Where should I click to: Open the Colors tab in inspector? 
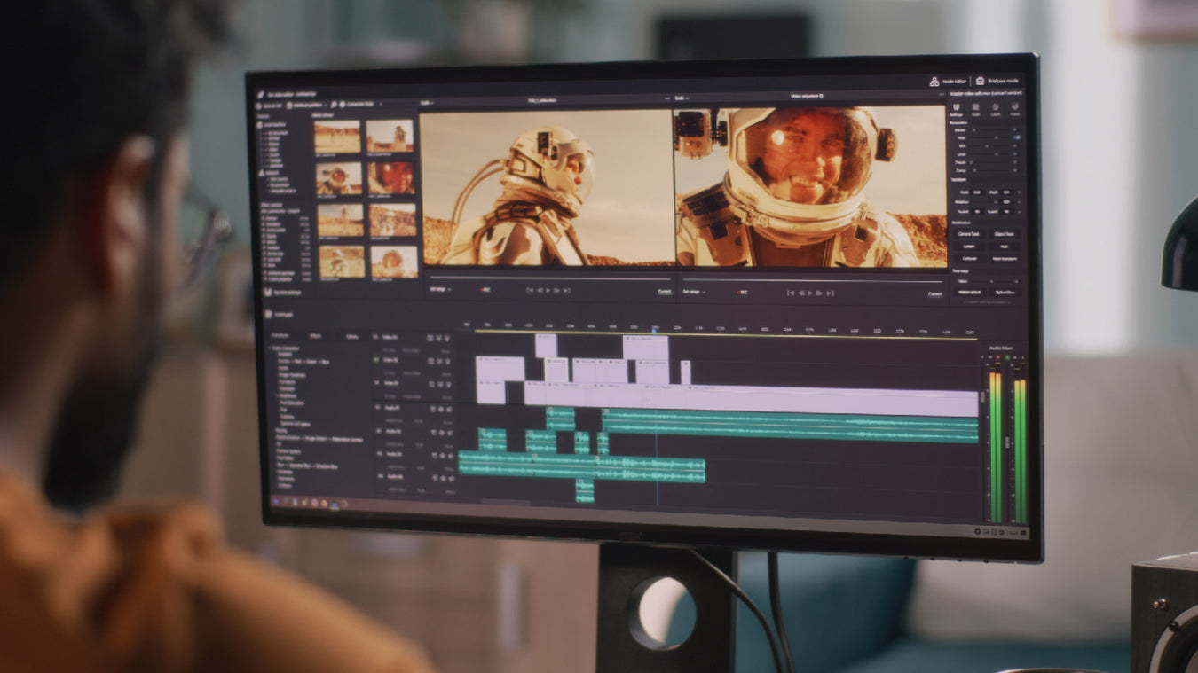pos(996,109)
